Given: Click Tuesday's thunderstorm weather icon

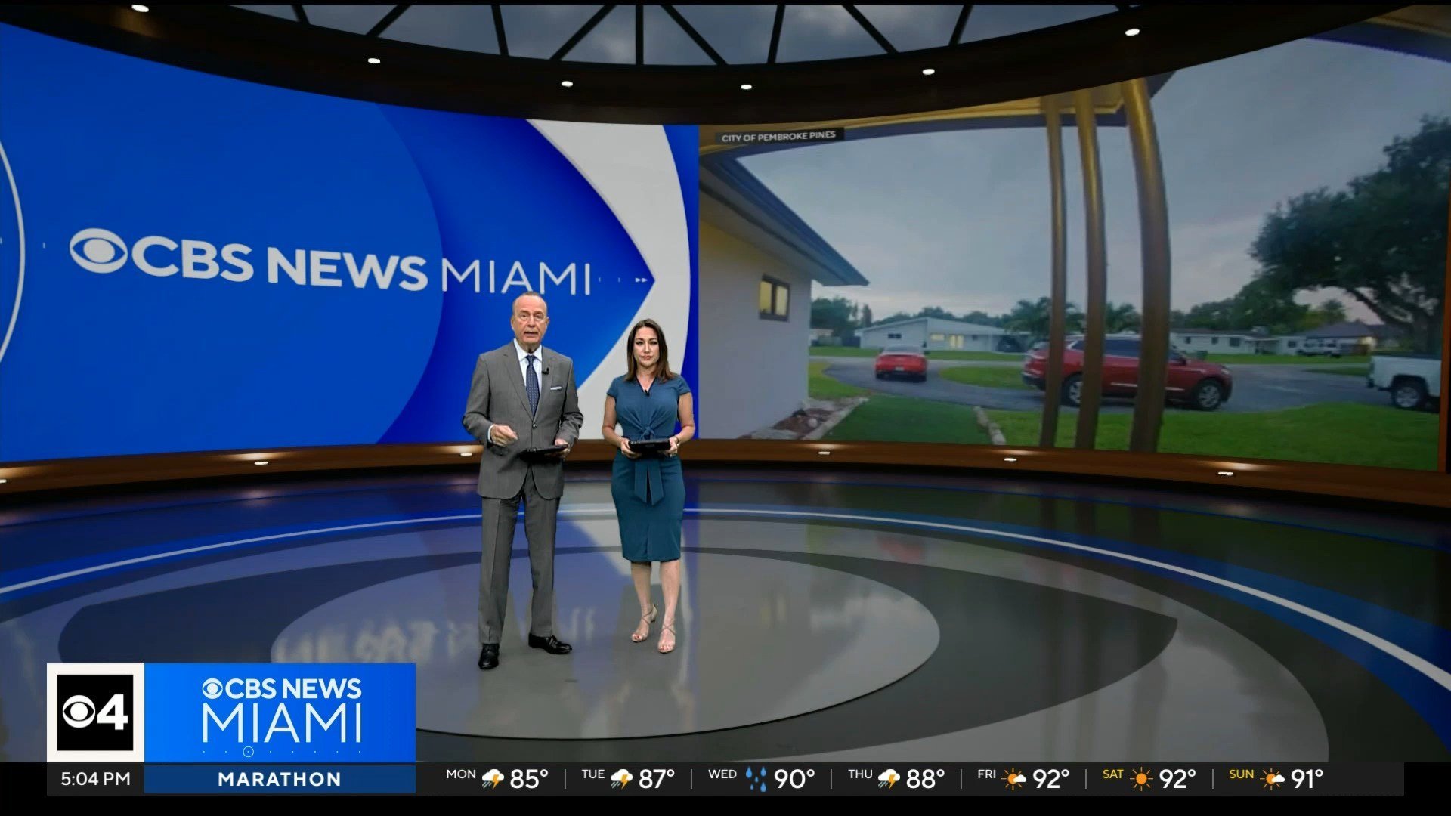Looking at the screenshot, I should 621,779.
